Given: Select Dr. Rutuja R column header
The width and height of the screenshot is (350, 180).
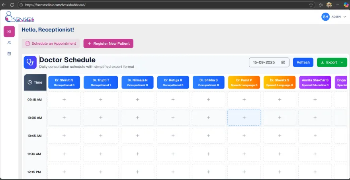Looking at the screenshot, I should tap(173, 82).
